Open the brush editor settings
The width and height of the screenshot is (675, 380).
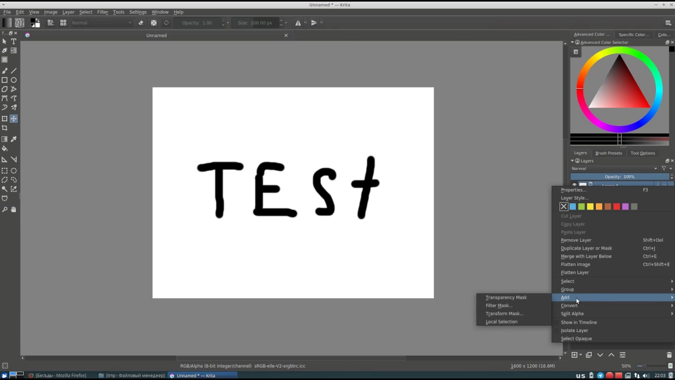pos(51,23)
